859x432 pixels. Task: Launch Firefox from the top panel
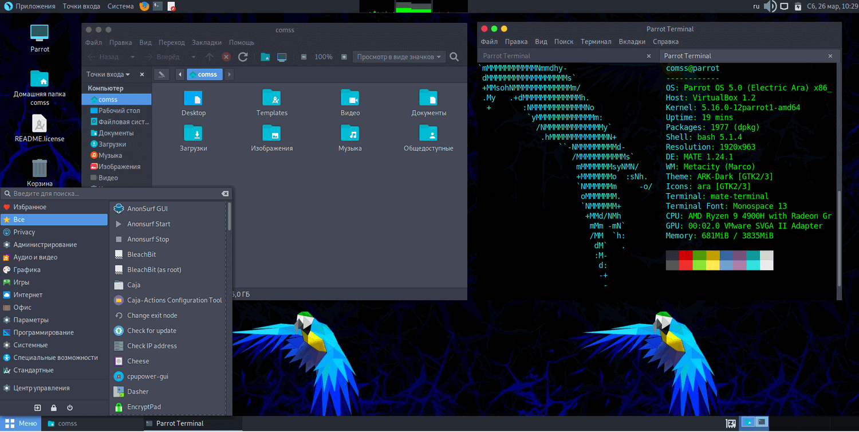pos(144,6)
